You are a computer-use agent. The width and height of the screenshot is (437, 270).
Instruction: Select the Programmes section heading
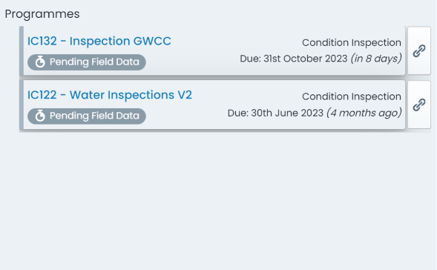(x=42, y=14)
